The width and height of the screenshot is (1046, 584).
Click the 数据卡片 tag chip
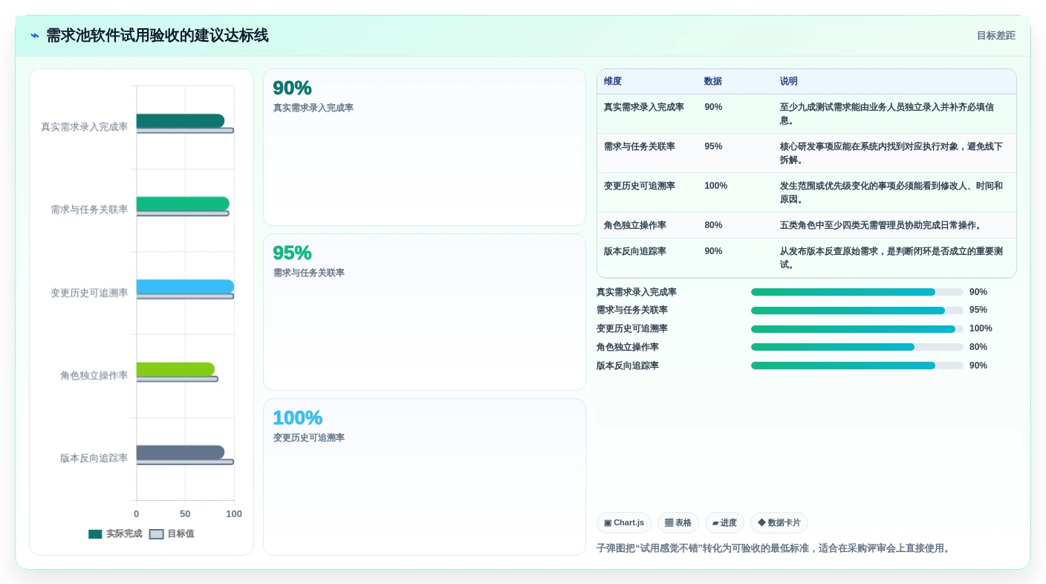click(779, 523)
